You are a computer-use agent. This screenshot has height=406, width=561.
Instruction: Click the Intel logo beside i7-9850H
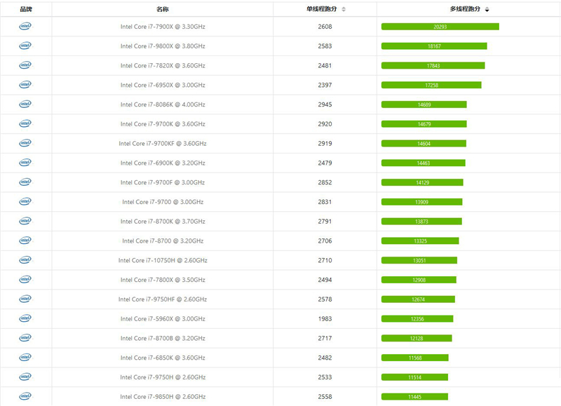(25, 396)
